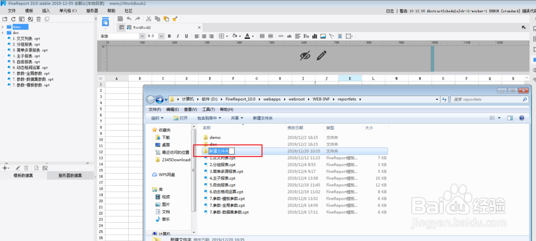This screenshot has width=536, height=241.
Task: Open 包含到库中 dropdown in Explorer
Action: pos(209,118)
